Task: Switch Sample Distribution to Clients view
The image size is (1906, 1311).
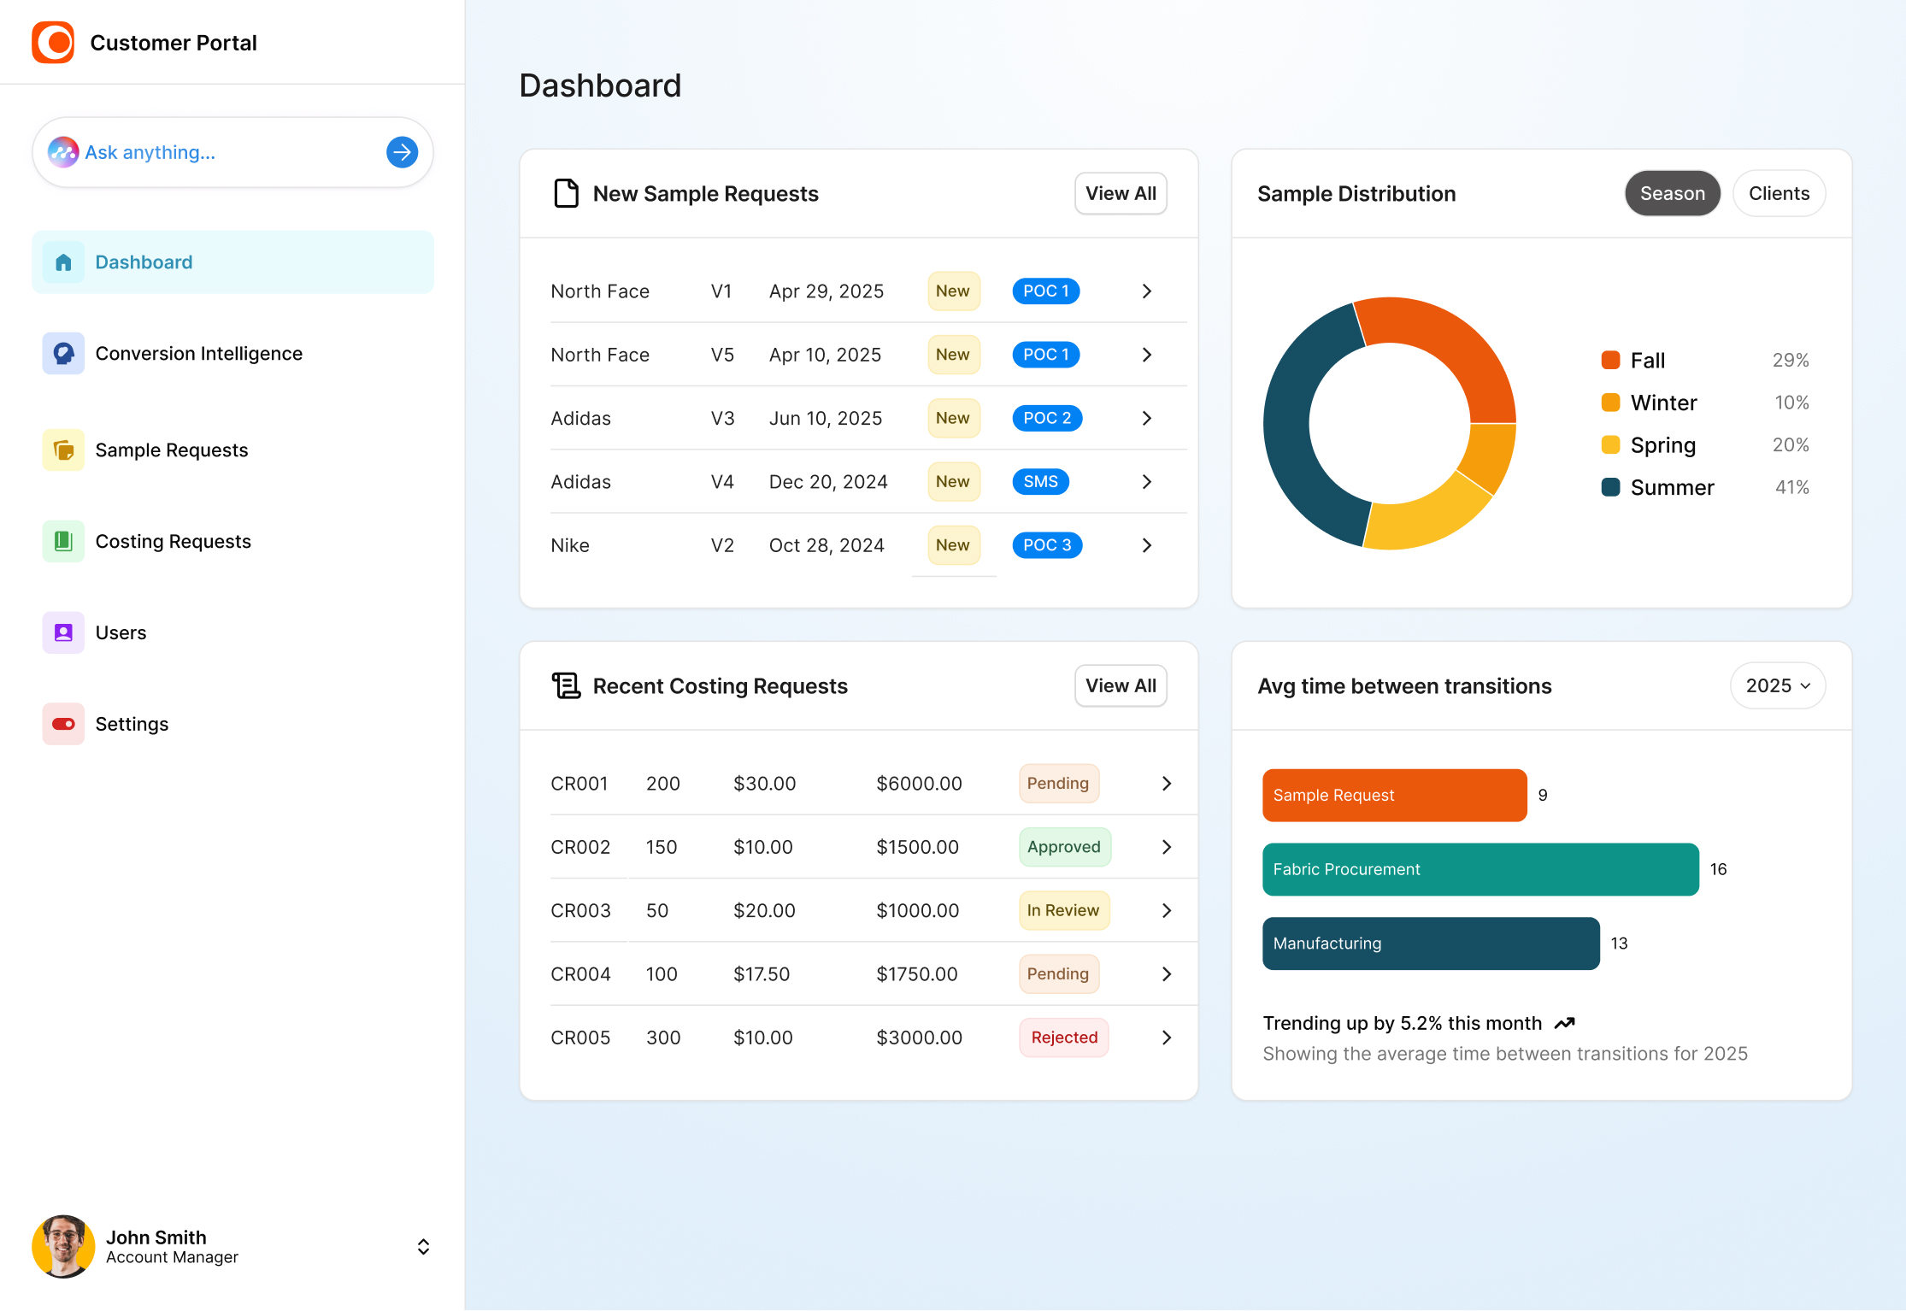Action: pos(1778,193)
